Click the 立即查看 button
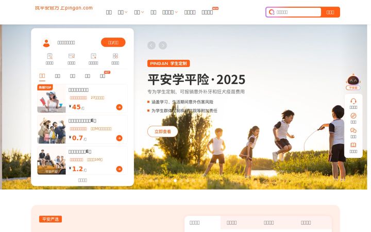Viewport: 371px width, 232px height. 162,131
